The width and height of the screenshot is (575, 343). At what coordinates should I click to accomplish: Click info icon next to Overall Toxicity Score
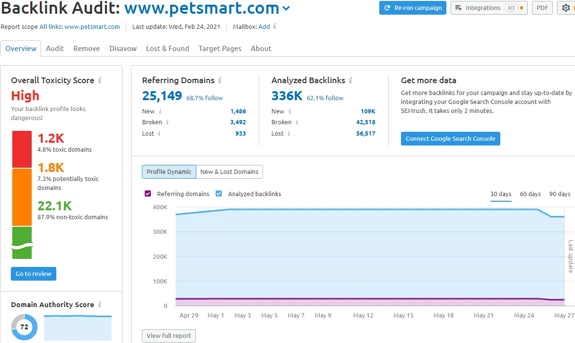click(x=100, y=80)
